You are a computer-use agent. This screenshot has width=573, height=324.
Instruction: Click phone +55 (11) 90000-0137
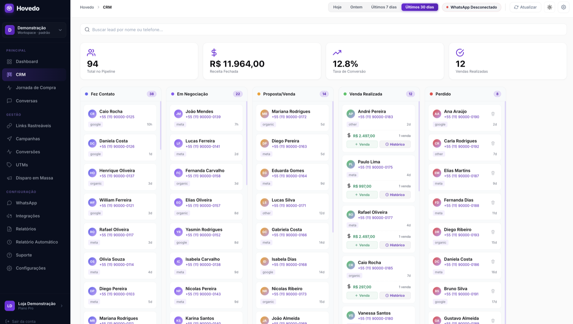pyautogui.click(x=117, y=176)
